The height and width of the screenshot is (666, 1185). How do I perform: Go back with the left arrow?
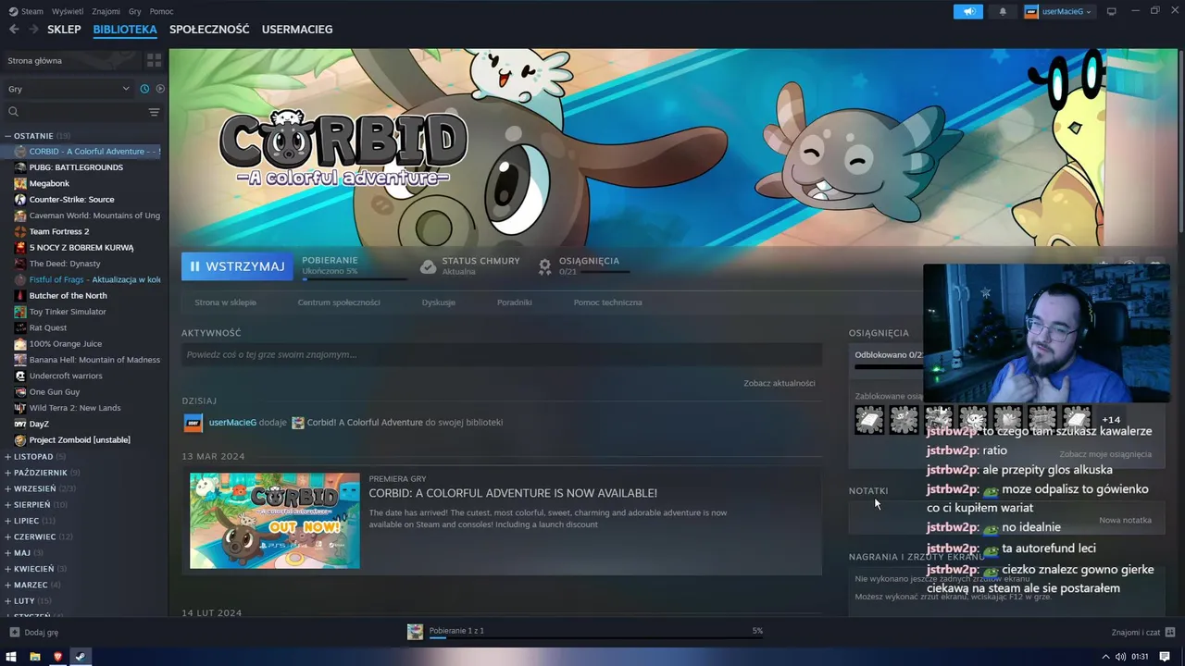[x=14, y=30]
